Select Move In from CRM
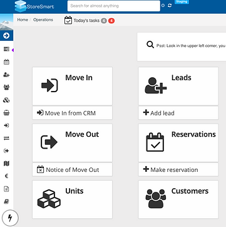The width and height of the screenshot is (226, 227). (72, 113)
